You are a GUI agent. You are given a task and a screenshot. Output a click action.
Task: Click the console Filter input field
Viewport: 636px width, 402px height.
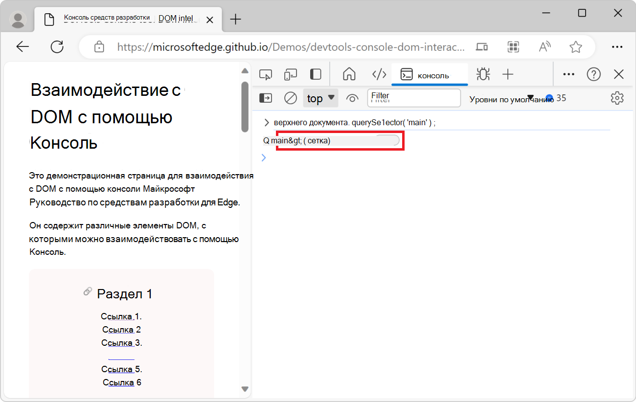click(413, 98)
